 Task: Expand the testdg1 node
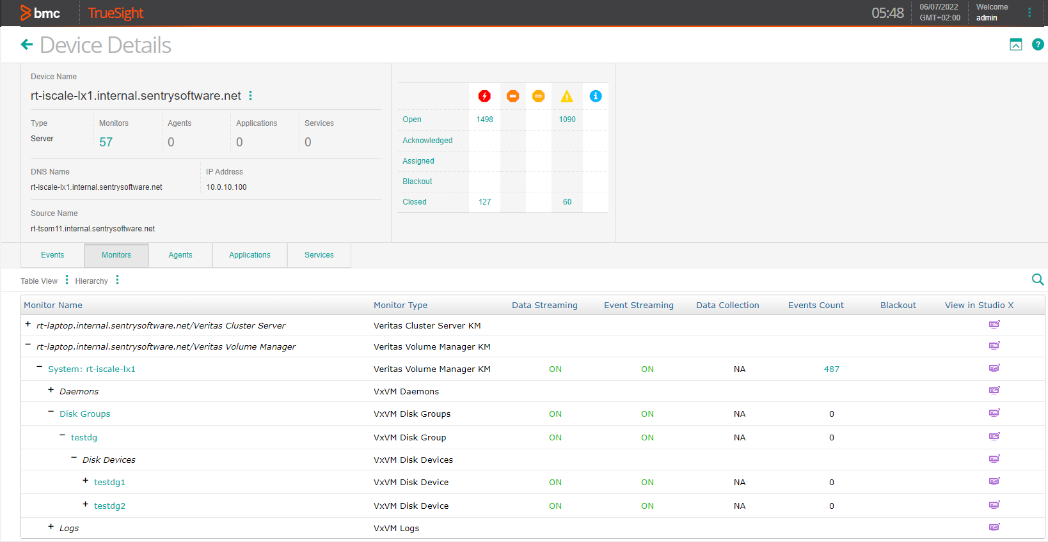click(85, 481)
